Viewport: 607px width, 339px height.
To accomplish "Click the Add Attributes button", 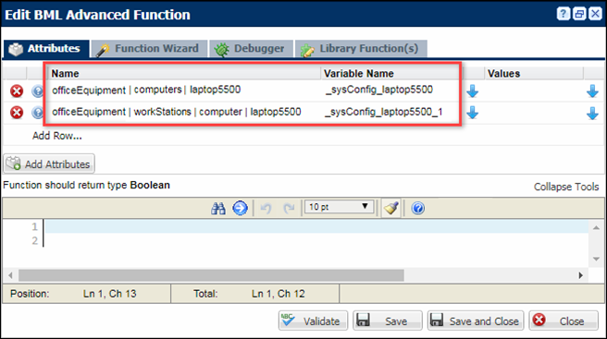I will pyautogui.click(x=49, y=163).
